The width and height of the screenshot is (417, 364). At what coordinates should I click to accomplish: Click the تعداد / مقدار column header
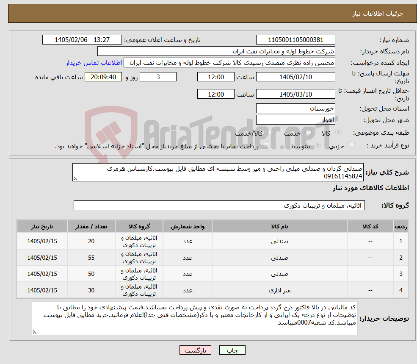pos(91,226)
